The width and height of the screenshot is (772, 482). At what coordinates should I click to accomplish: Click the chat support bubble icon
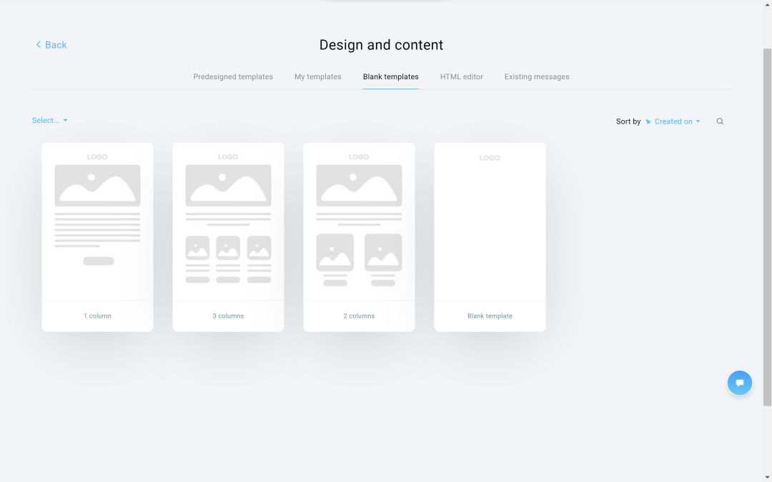[740, 383]
